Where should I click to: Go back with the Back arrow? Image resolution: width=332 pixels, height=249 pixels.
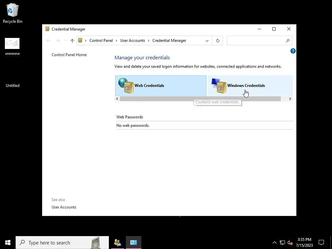click(49, 41)
